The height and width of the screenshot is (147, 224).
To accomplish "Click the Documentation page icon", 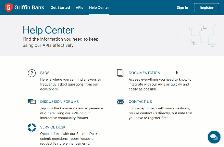I will point(120,73).
